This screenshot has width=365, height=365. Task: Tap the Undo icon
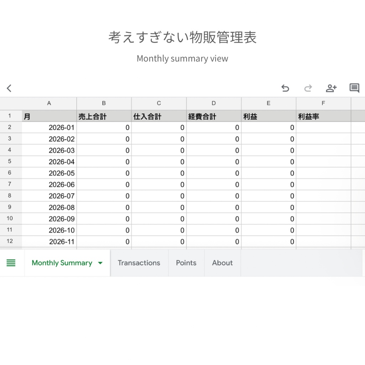[x=285, y=88]
